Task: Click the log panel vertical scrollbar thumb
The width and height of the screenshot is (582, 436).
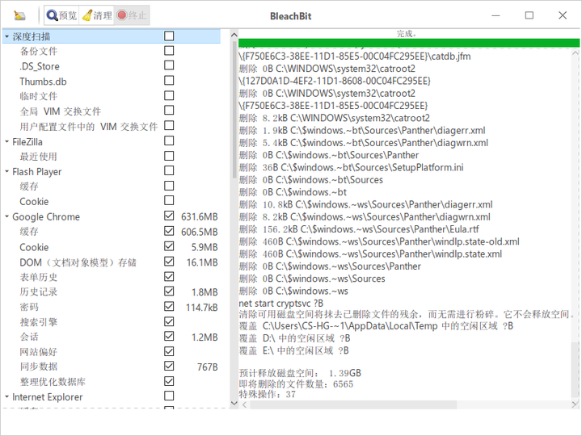Action: [x=576, y=370]
